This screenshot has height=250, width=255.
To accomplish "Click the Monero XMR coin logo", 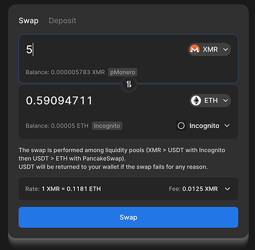I will tap(194, 49).
